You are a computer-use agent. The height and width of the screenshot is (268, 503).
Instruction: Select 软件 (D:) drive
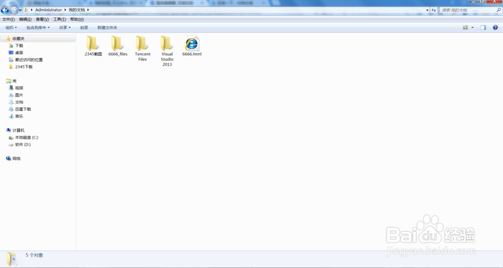pos(23,145)
